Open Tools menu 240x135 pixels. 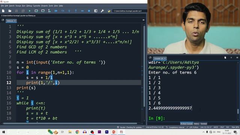coord(51,6)
